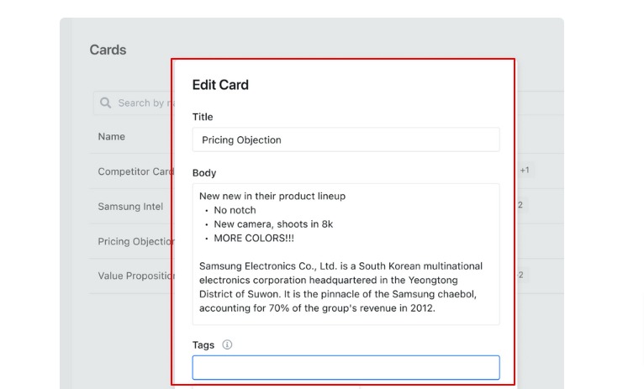Click the Name column header
Image resolution: width=644 pixels, height=389 pixels.
[111, 136]
